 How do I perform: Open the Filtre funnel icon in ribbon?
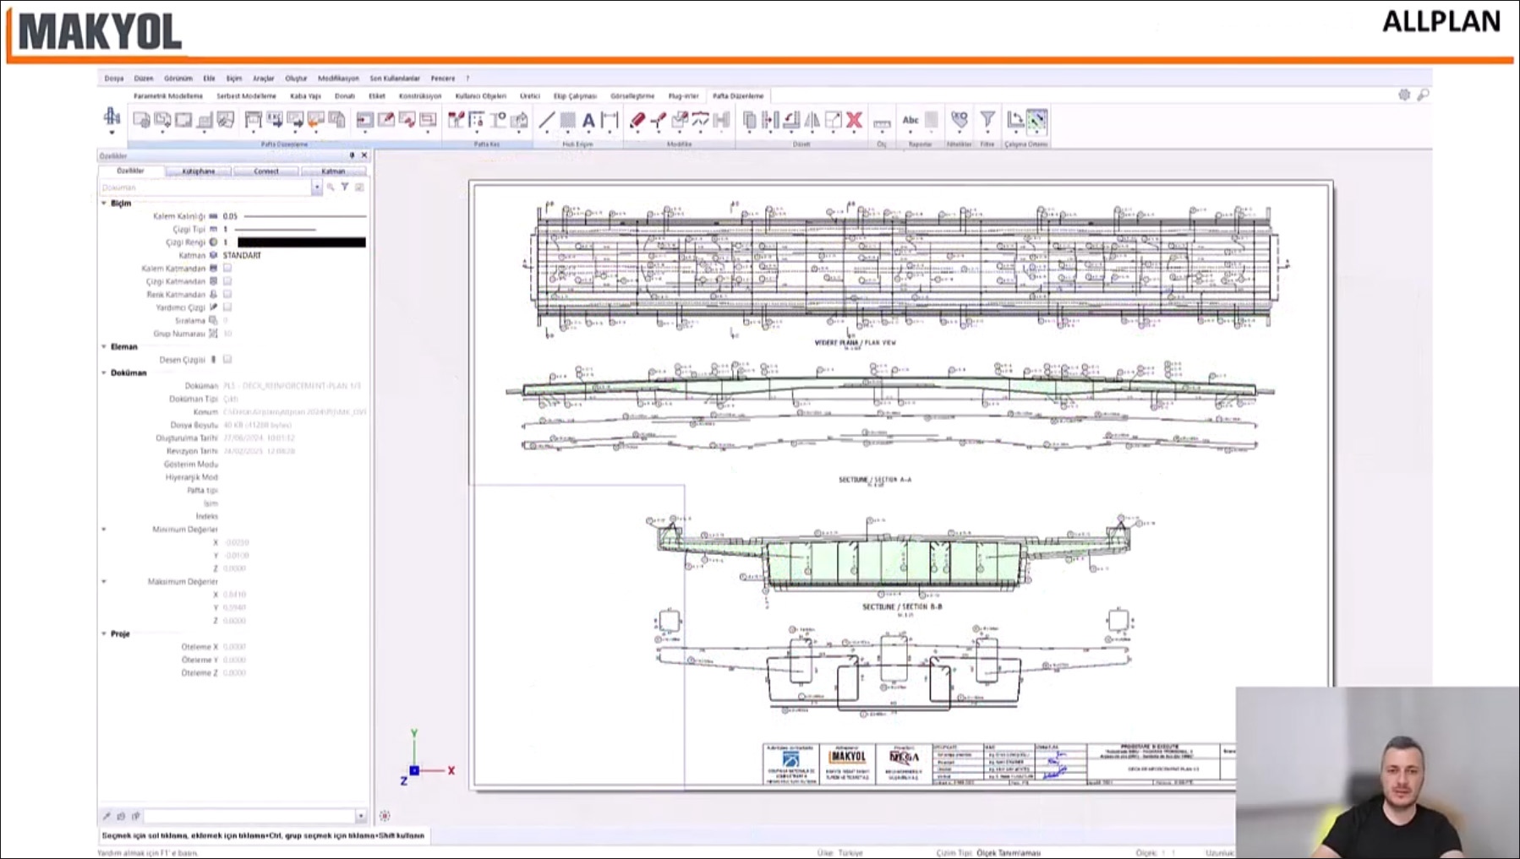pos(987,120)
